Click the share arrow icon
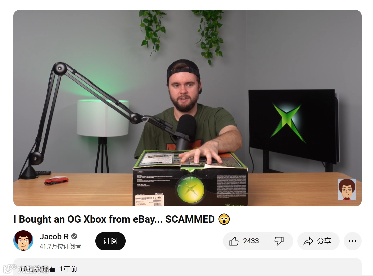Viewport: 373px width, 276px height. pos(308,241)
